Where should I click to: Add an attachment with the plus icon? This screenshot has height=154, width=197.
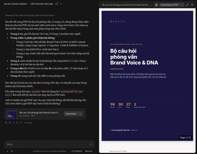pos(7,151)
